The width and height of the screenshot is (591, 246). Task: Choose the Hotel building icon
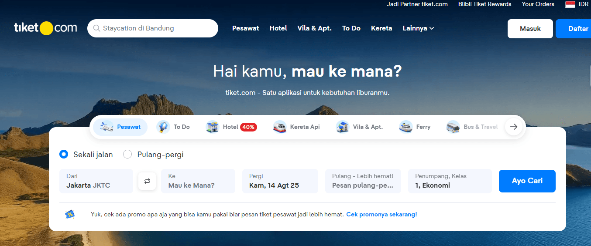[213, 127]
